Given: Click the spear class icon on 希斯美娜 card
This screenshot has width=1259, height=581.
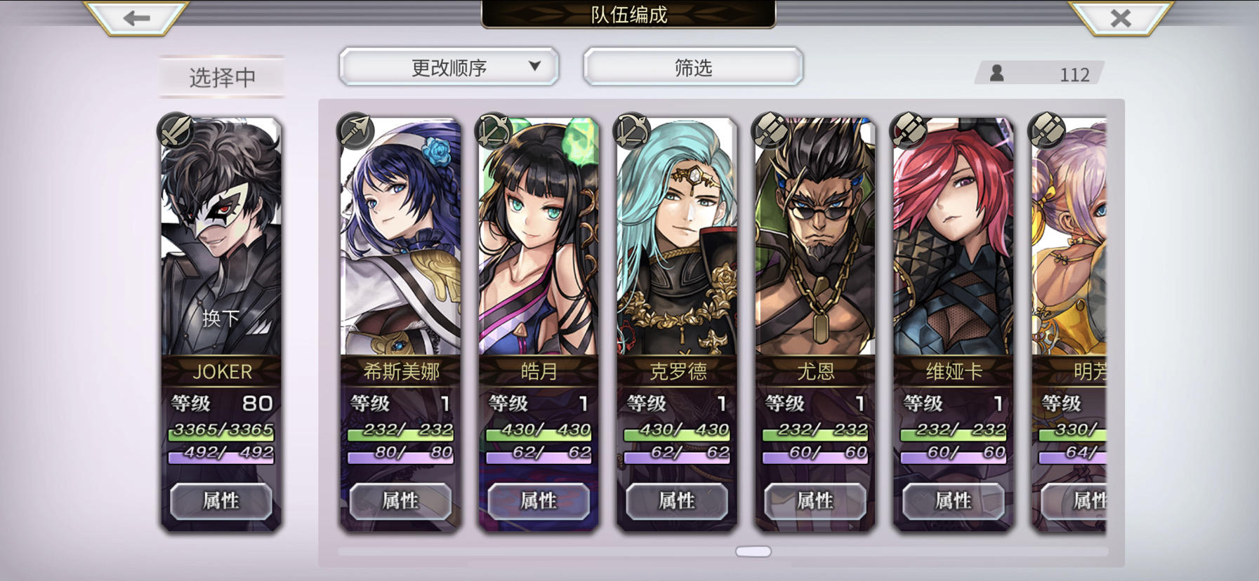Looking at the screenshot, I should click(355, 131).
